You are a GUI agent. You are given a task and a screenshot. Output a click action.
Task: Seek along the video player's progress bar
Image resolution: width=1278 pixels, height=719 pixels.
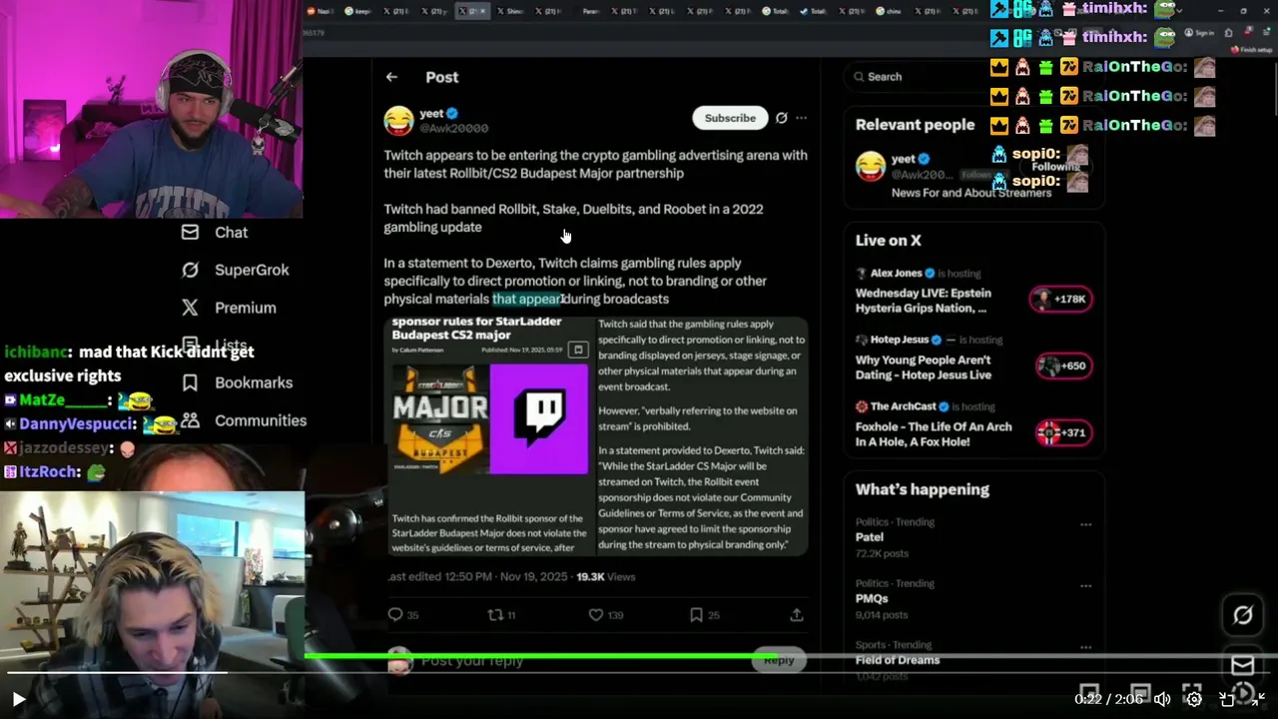[x=639, y=672]
